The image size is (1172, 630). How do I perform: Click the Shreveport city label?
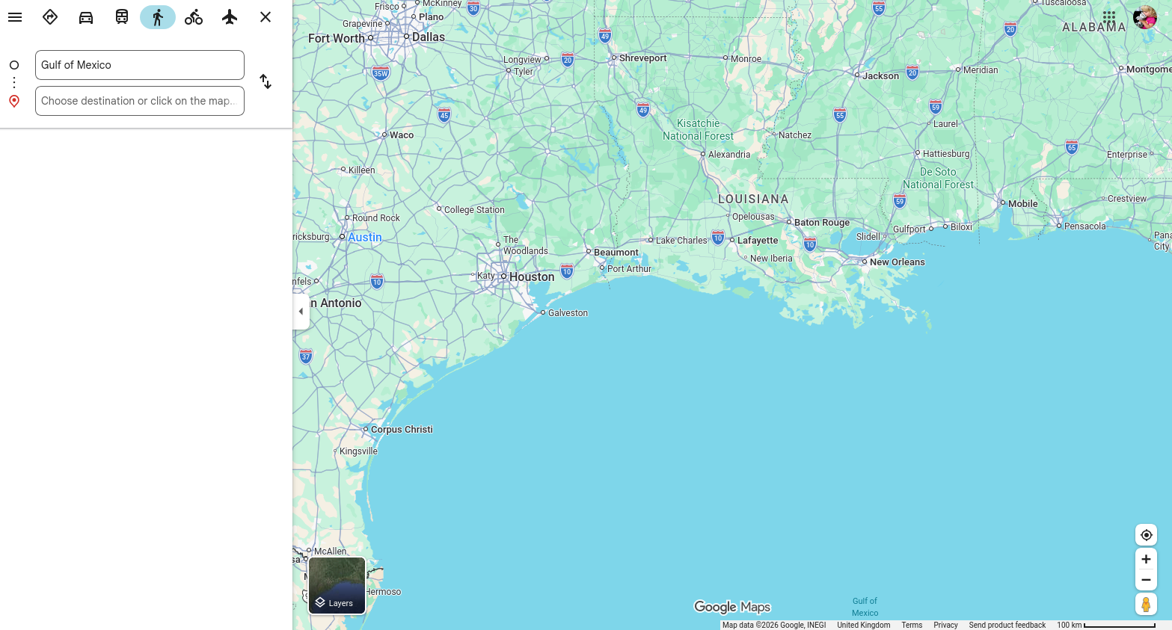[x=643, y=58]
